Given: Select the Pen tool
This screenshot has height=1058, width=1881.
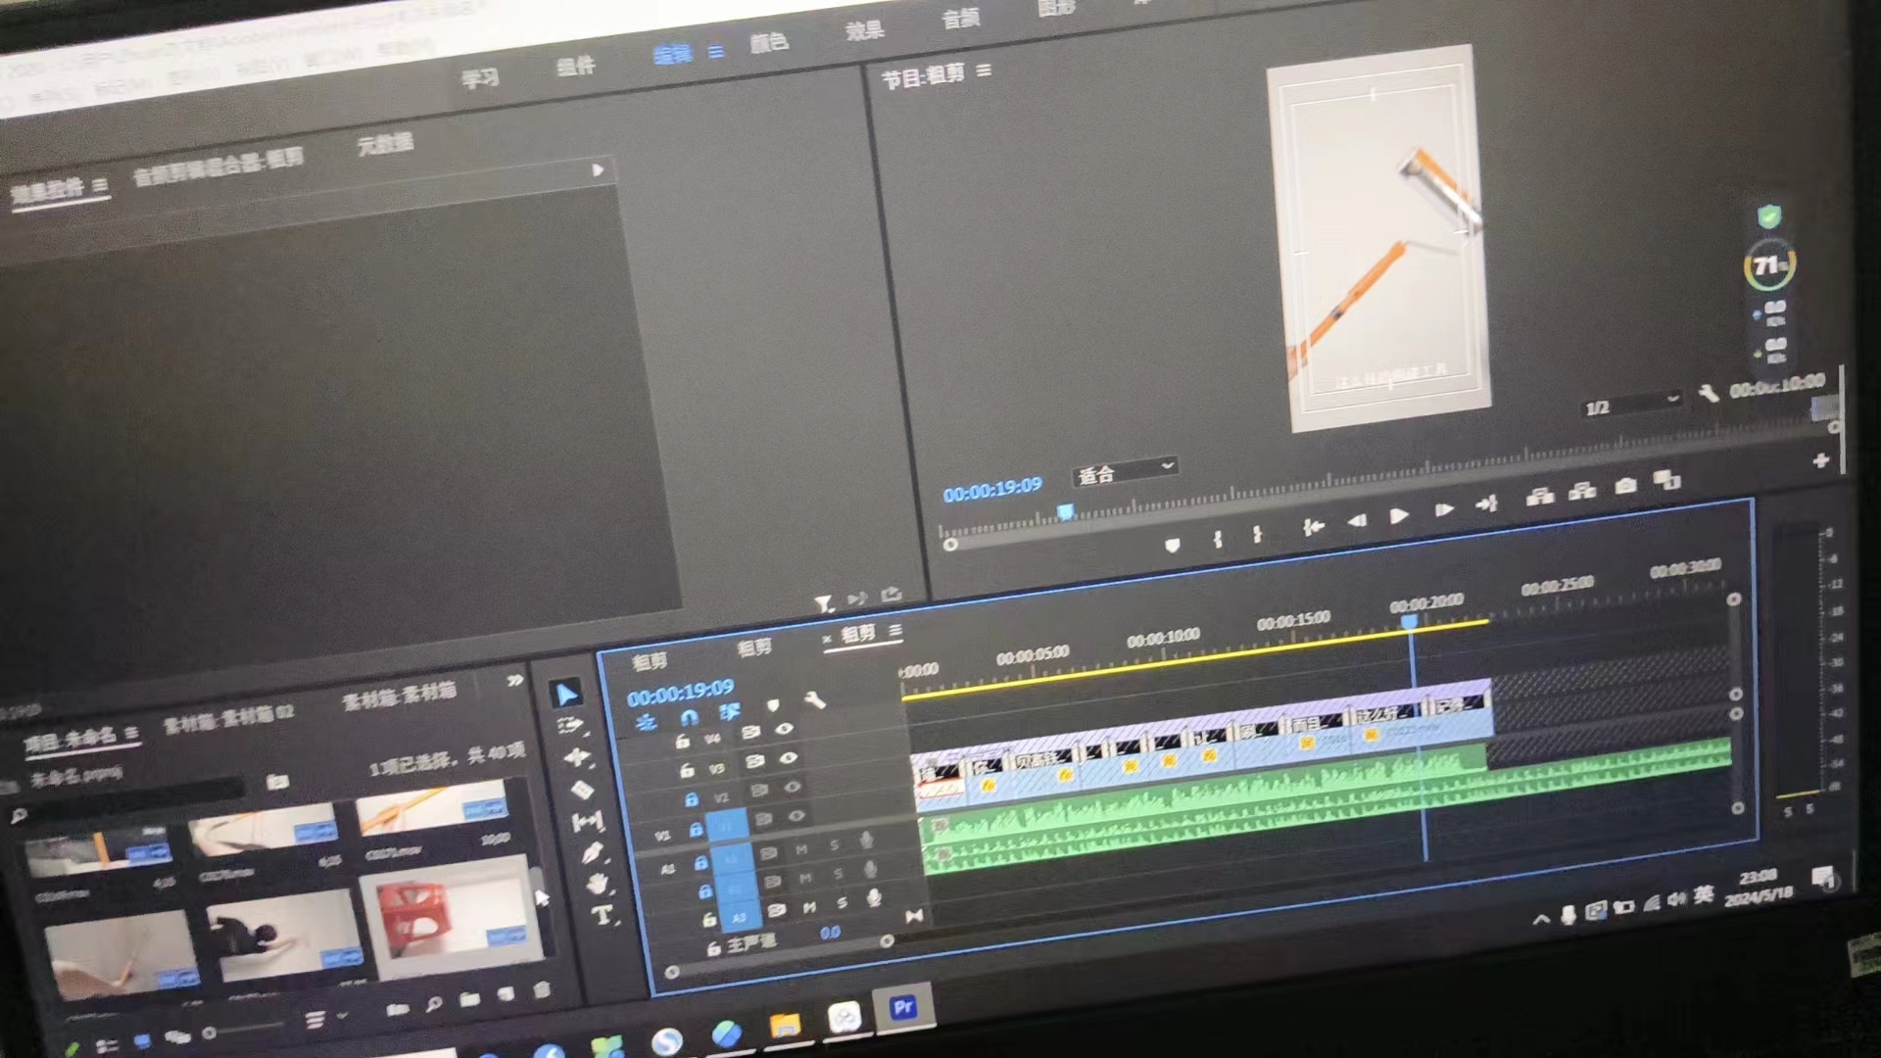Looking at the screenshot, I should (x=592, y=853).
